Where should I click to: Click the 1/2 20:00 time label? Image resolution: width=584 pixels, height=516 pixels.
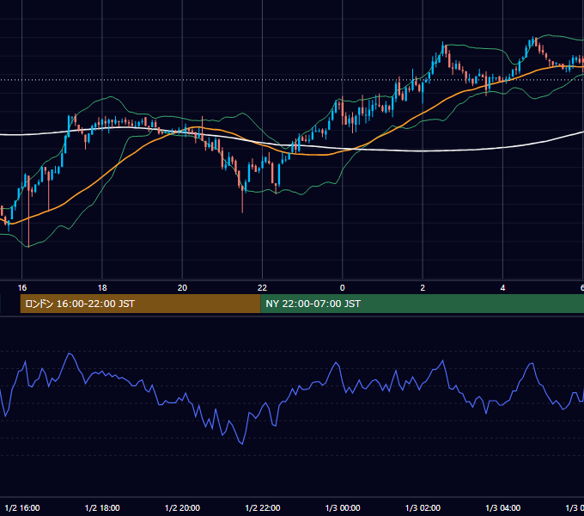click(x=182, y=507)
